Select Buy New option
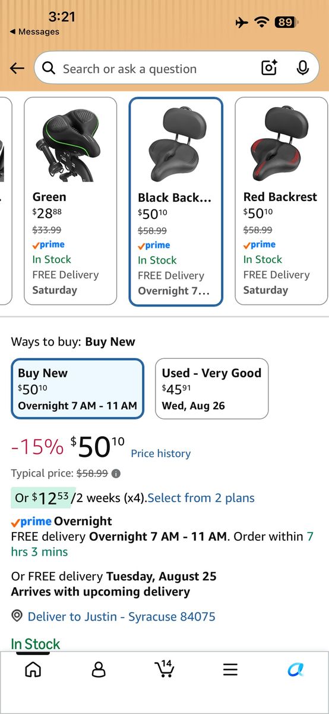329x714 pixels. tap(78, 389)
